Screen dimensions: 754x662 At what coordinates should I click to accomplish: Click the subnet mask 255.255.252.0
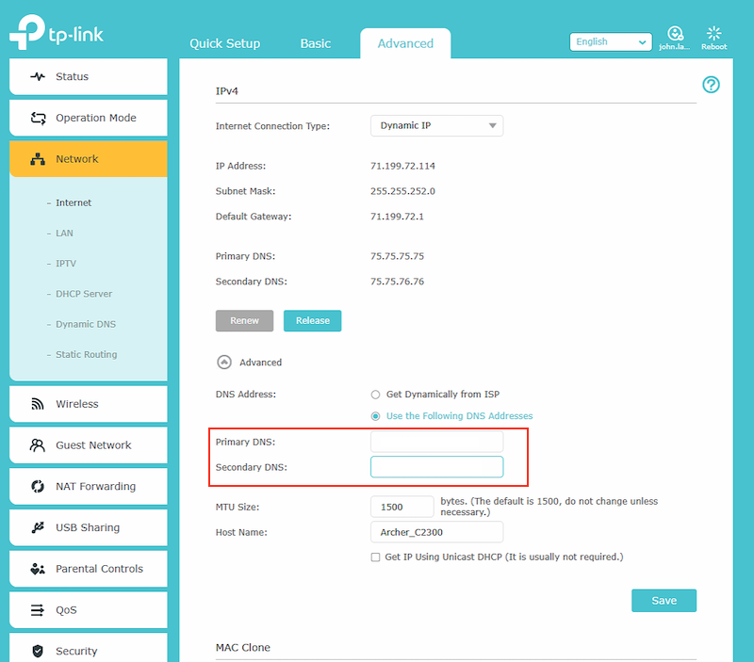(402, 191)
